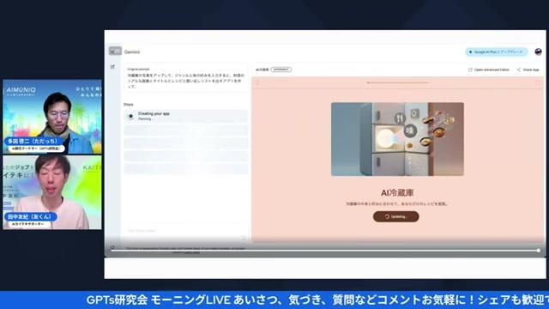Click the Steps section label
The width and height of the screenshot is (549, 309).
click(128, 105)
